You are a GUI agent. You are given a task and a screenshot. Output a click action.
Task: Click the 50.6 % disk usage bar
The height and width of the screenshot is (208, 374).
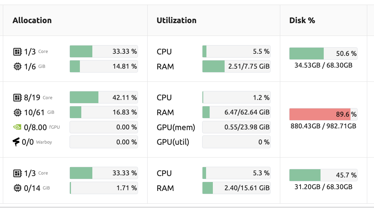[x=323, y=54]
